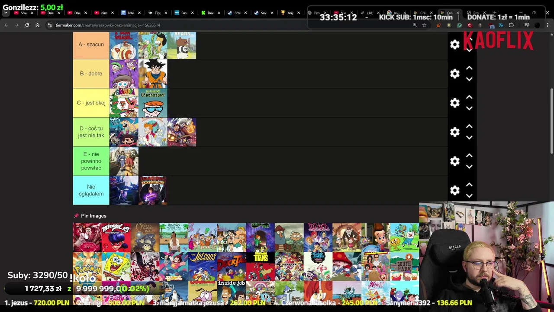Move Nie oglądałem tier down

click(x=469, y=196)
